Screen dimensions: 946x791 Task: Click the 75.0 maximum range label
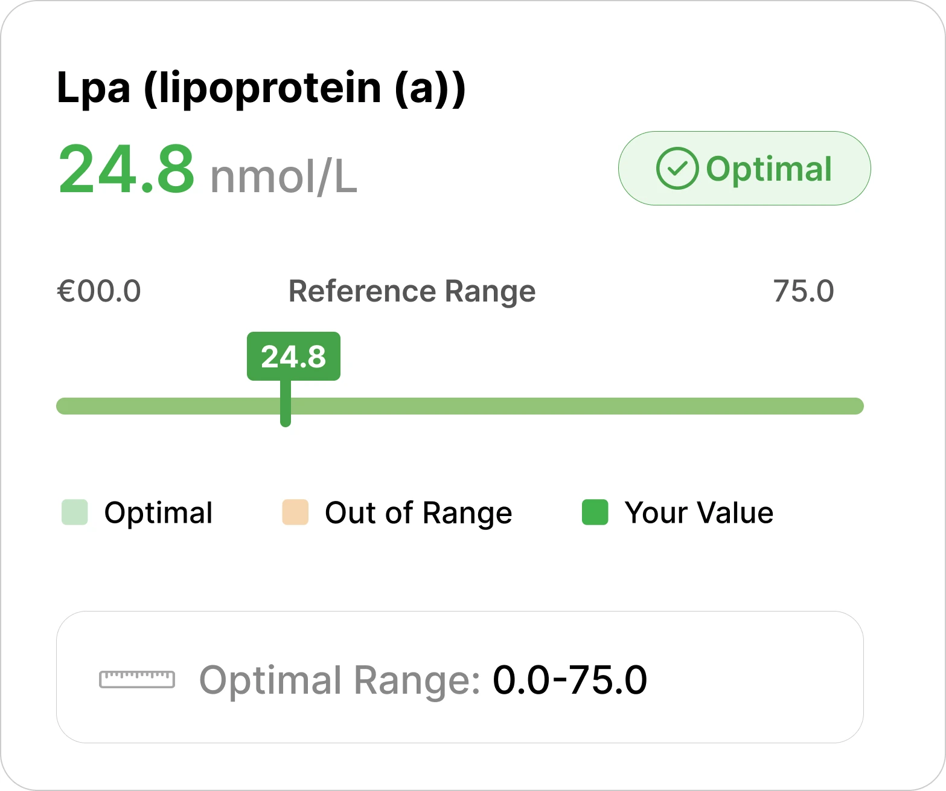pos(804,291)
